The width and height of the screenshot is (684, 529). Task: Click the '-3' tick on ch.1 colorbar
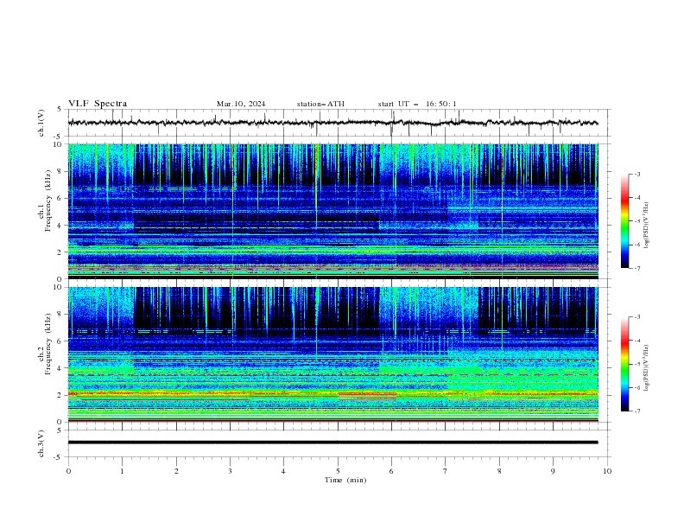click(636, 174)
